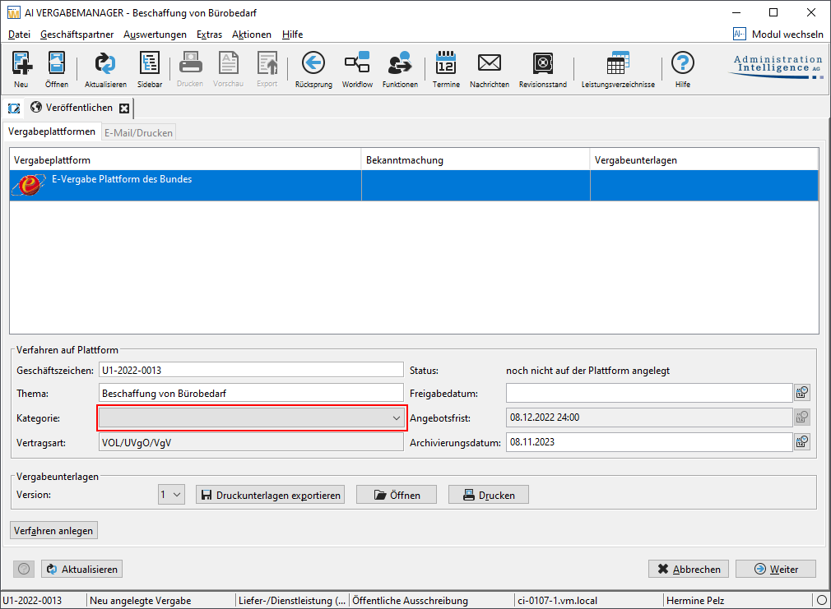The image size is (831, 609).
Task: Click the Abbrechen button
Action: [x=689, y=569]
